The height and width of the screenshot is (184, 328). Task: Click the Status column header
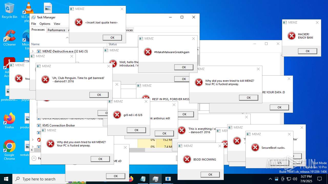pos(113,44)
